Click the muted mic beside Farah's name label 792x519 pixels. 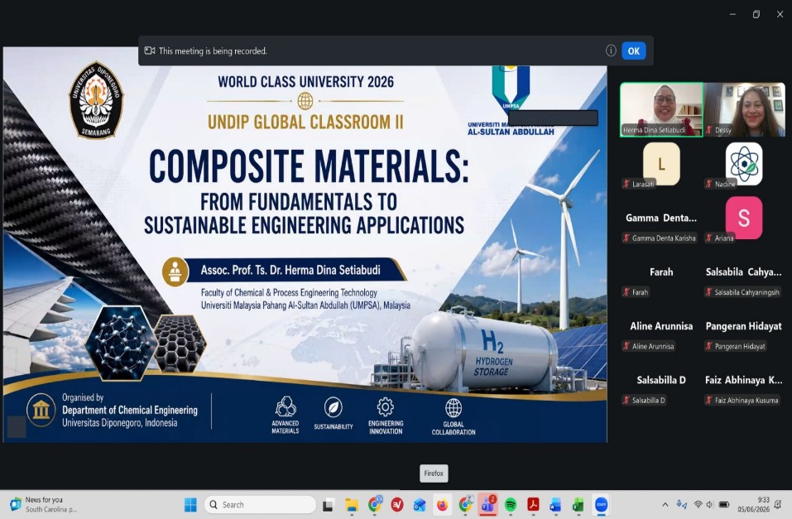pos(626,292)
